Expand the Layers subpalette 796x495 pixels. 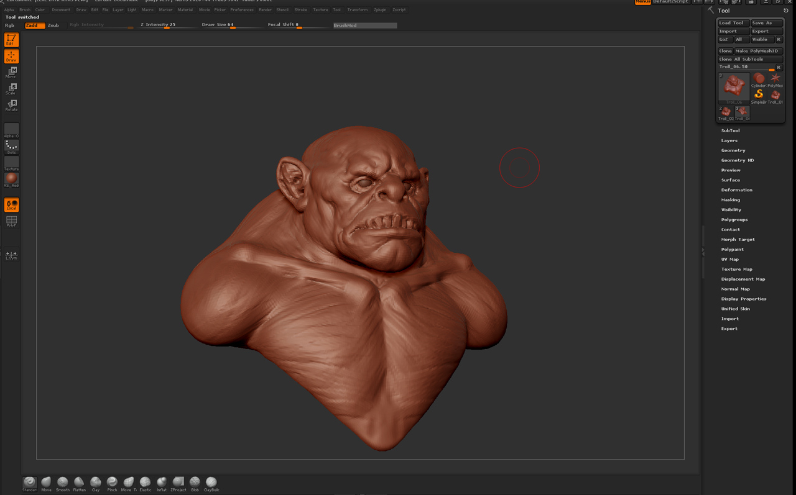729,140
